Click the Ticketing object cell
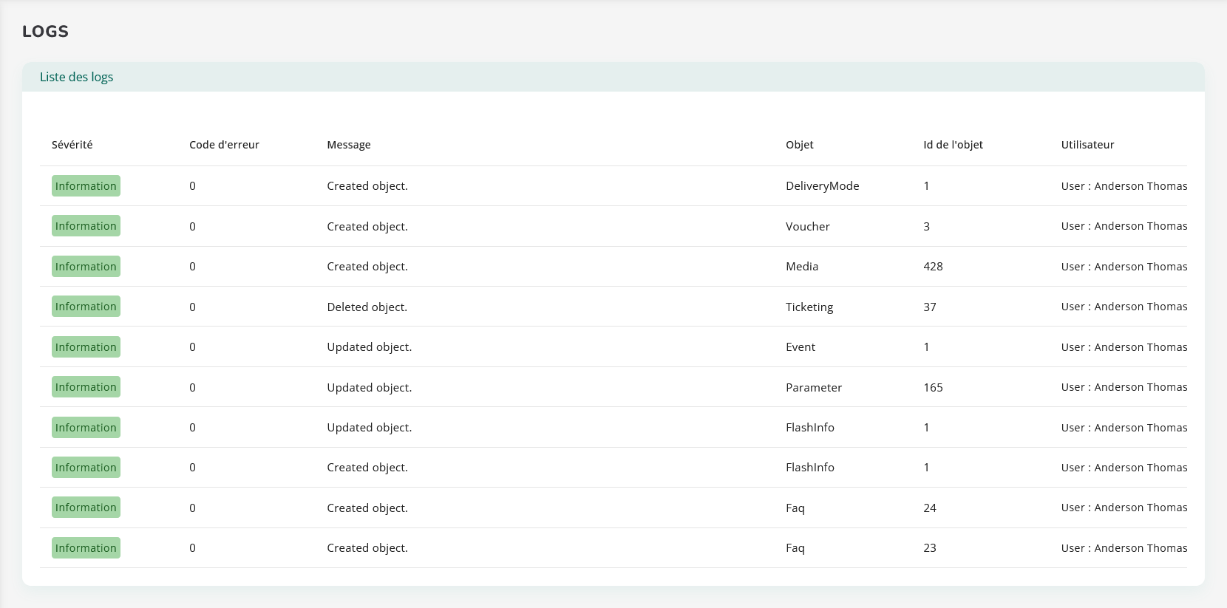The image size is (1227, 608). (809, 307)
